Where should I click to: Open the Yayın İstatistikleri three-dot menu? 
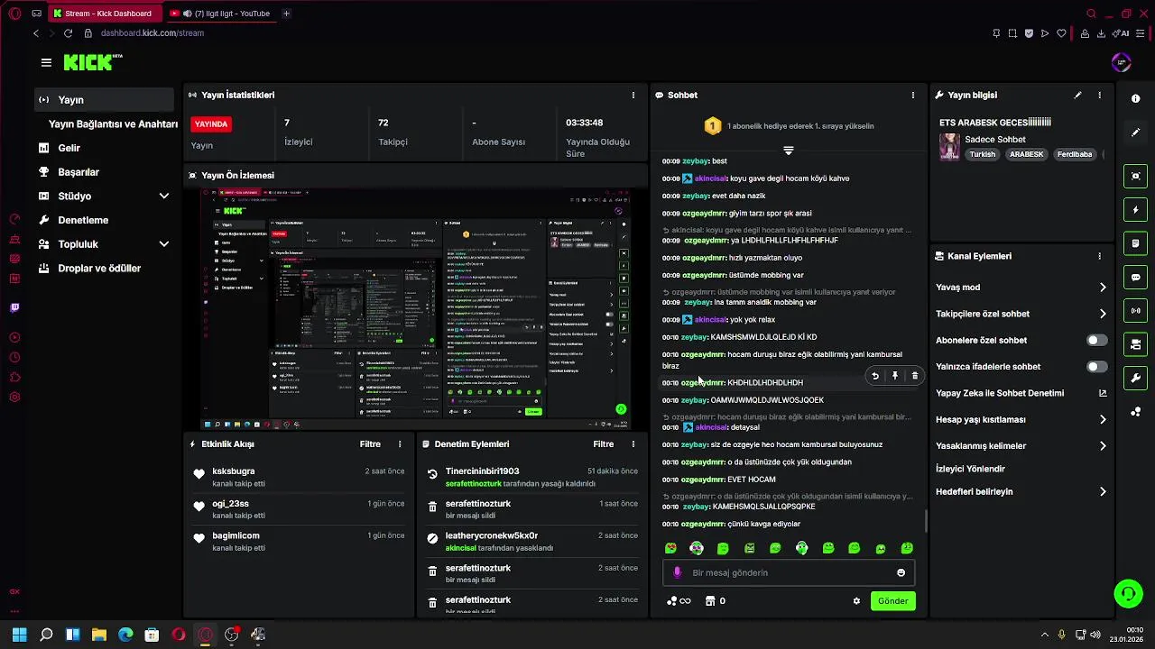click(633, 95)
